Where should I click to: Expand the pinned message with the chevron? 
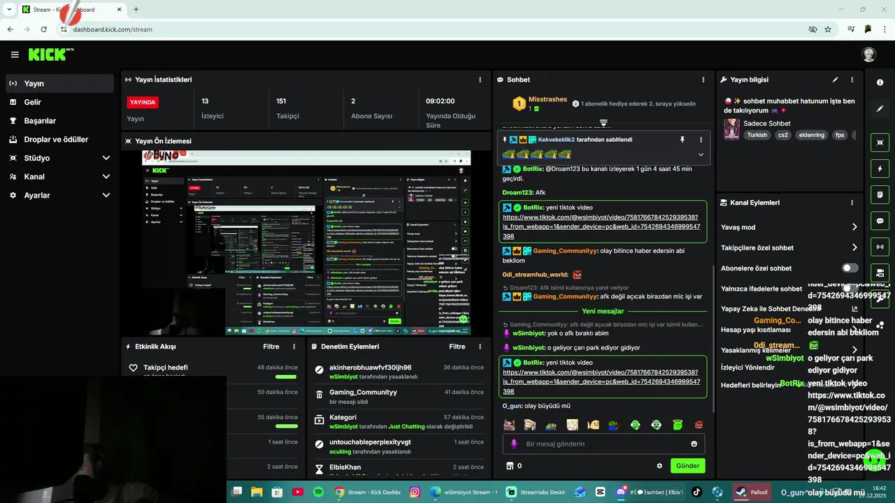[x=701, y=154]
